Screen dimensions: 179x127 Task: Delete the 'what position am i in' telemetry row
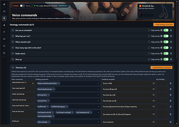[170, 83]
